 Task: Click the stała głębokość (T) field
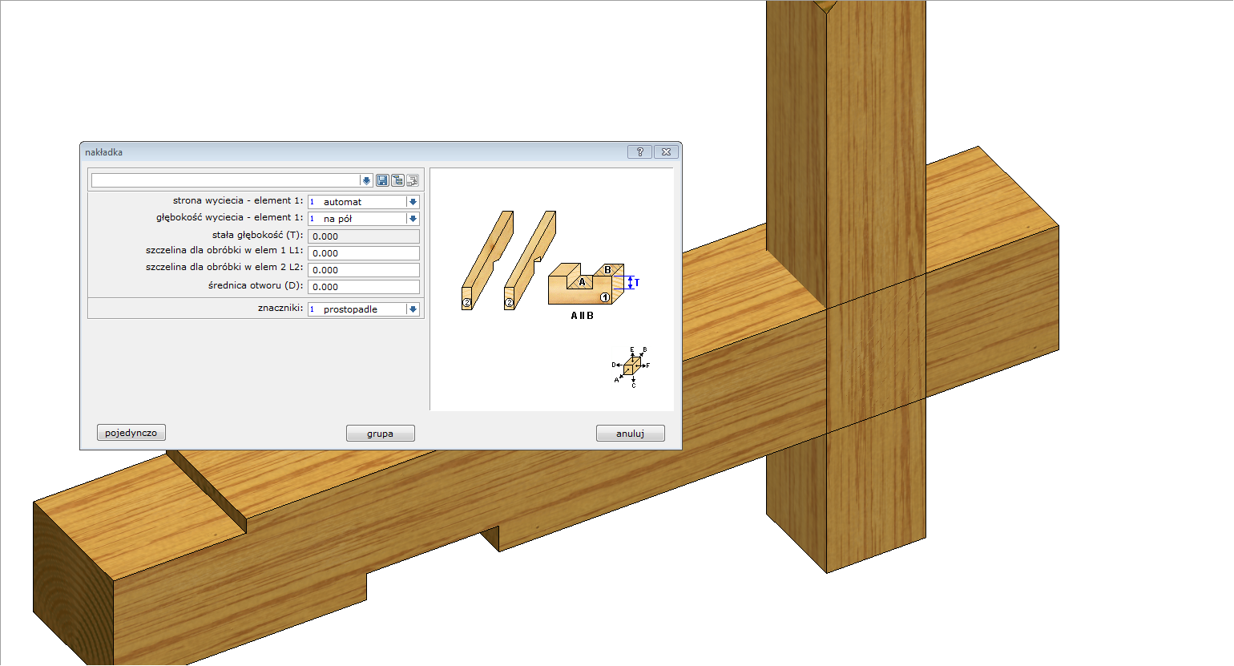tap(364, 236)
